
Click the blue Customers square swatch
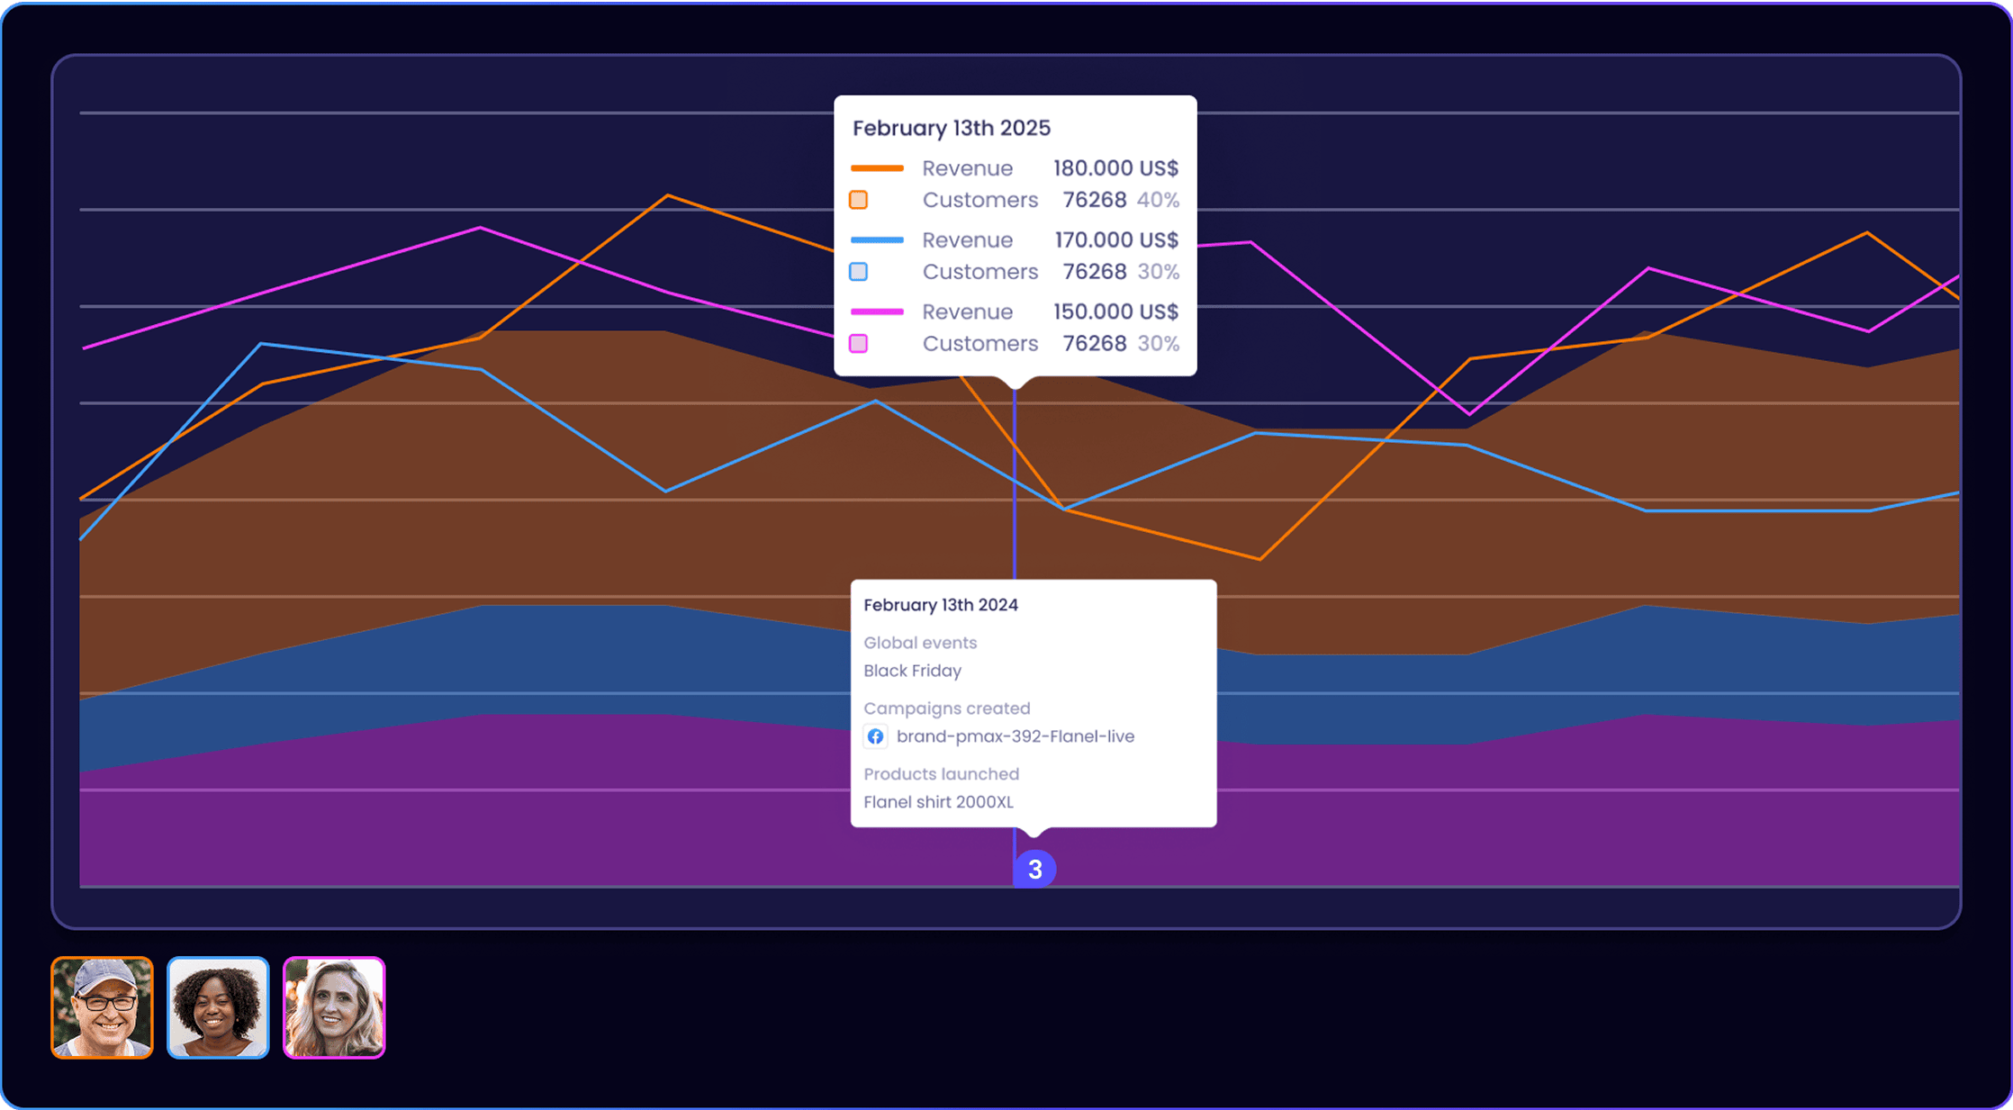click(x=859, y=272)
